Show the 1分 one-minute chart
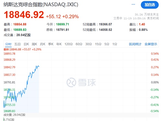Viewport: 162px width, 121px height. (x=115, y=44)
